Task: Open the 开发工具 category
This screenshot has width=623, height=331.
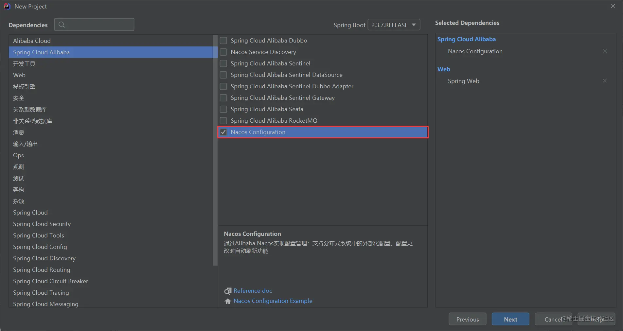Action: tap(111, 64)
